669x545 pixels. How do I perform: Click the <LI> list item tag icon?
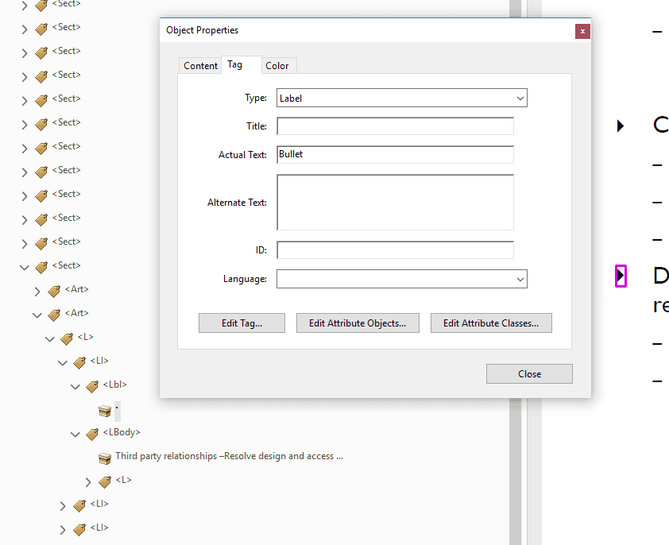click(x=79, y=361)
